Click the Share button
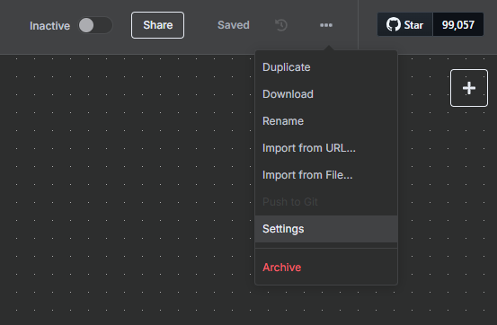Image resolution: width=497 pixels, height=325 pixels. click(x=157, y=25)
